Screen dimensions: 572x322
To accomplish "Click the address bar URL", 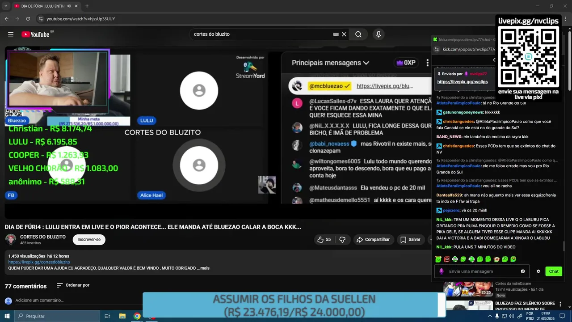I will pyautogui.click(x=81, y=19).
